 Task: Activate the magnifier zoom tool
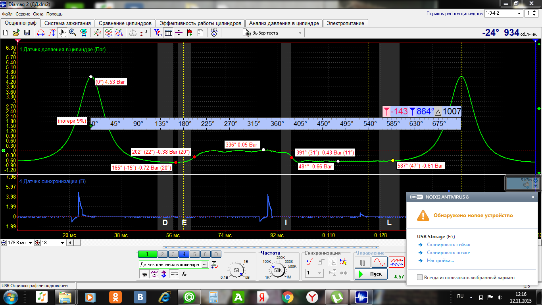click(73, 33)
